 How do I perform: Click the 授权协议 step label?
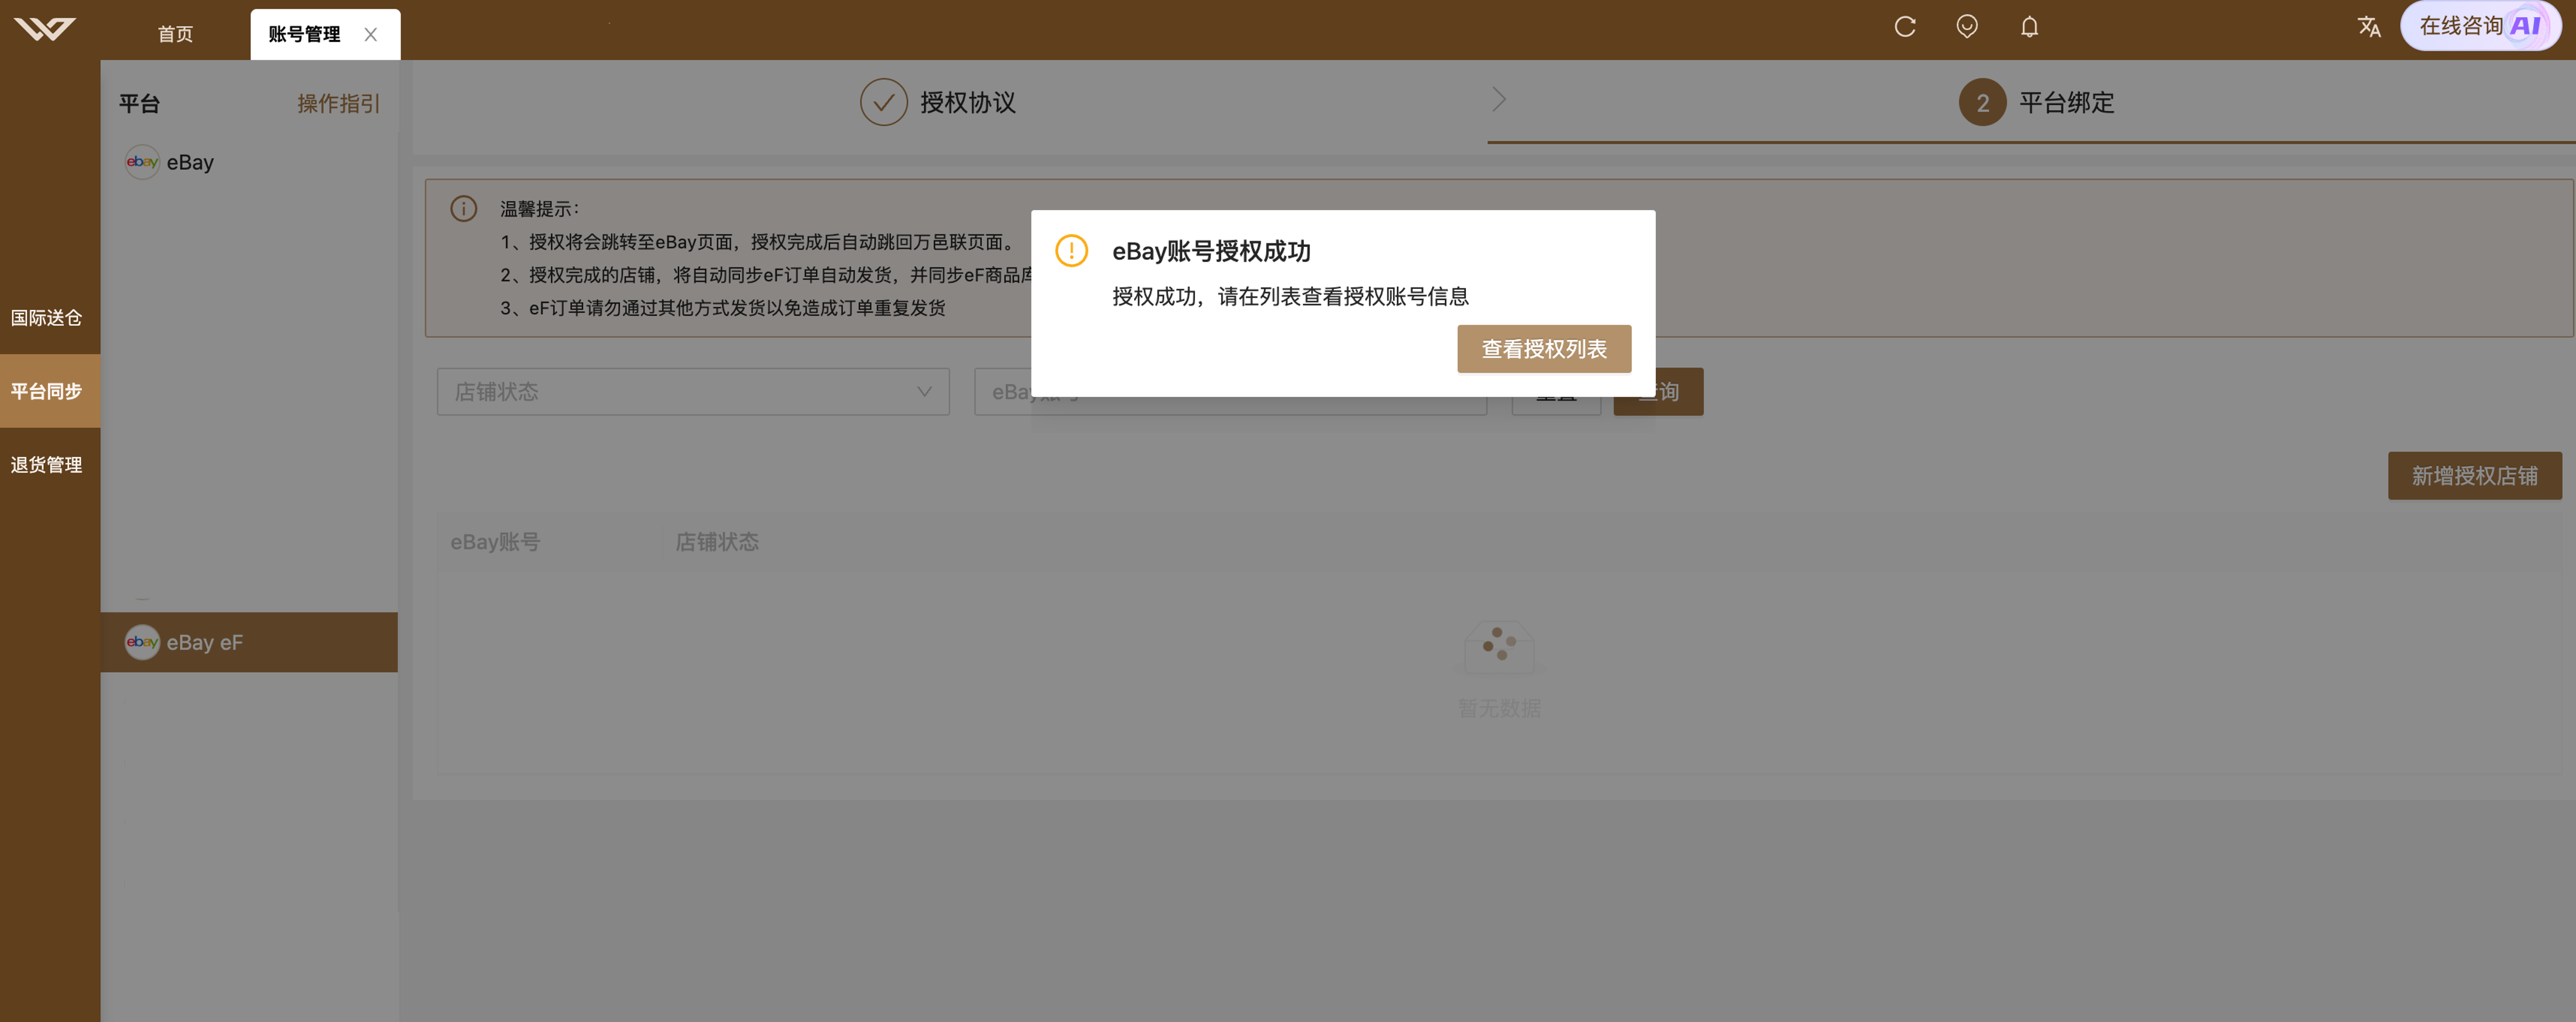968,103
